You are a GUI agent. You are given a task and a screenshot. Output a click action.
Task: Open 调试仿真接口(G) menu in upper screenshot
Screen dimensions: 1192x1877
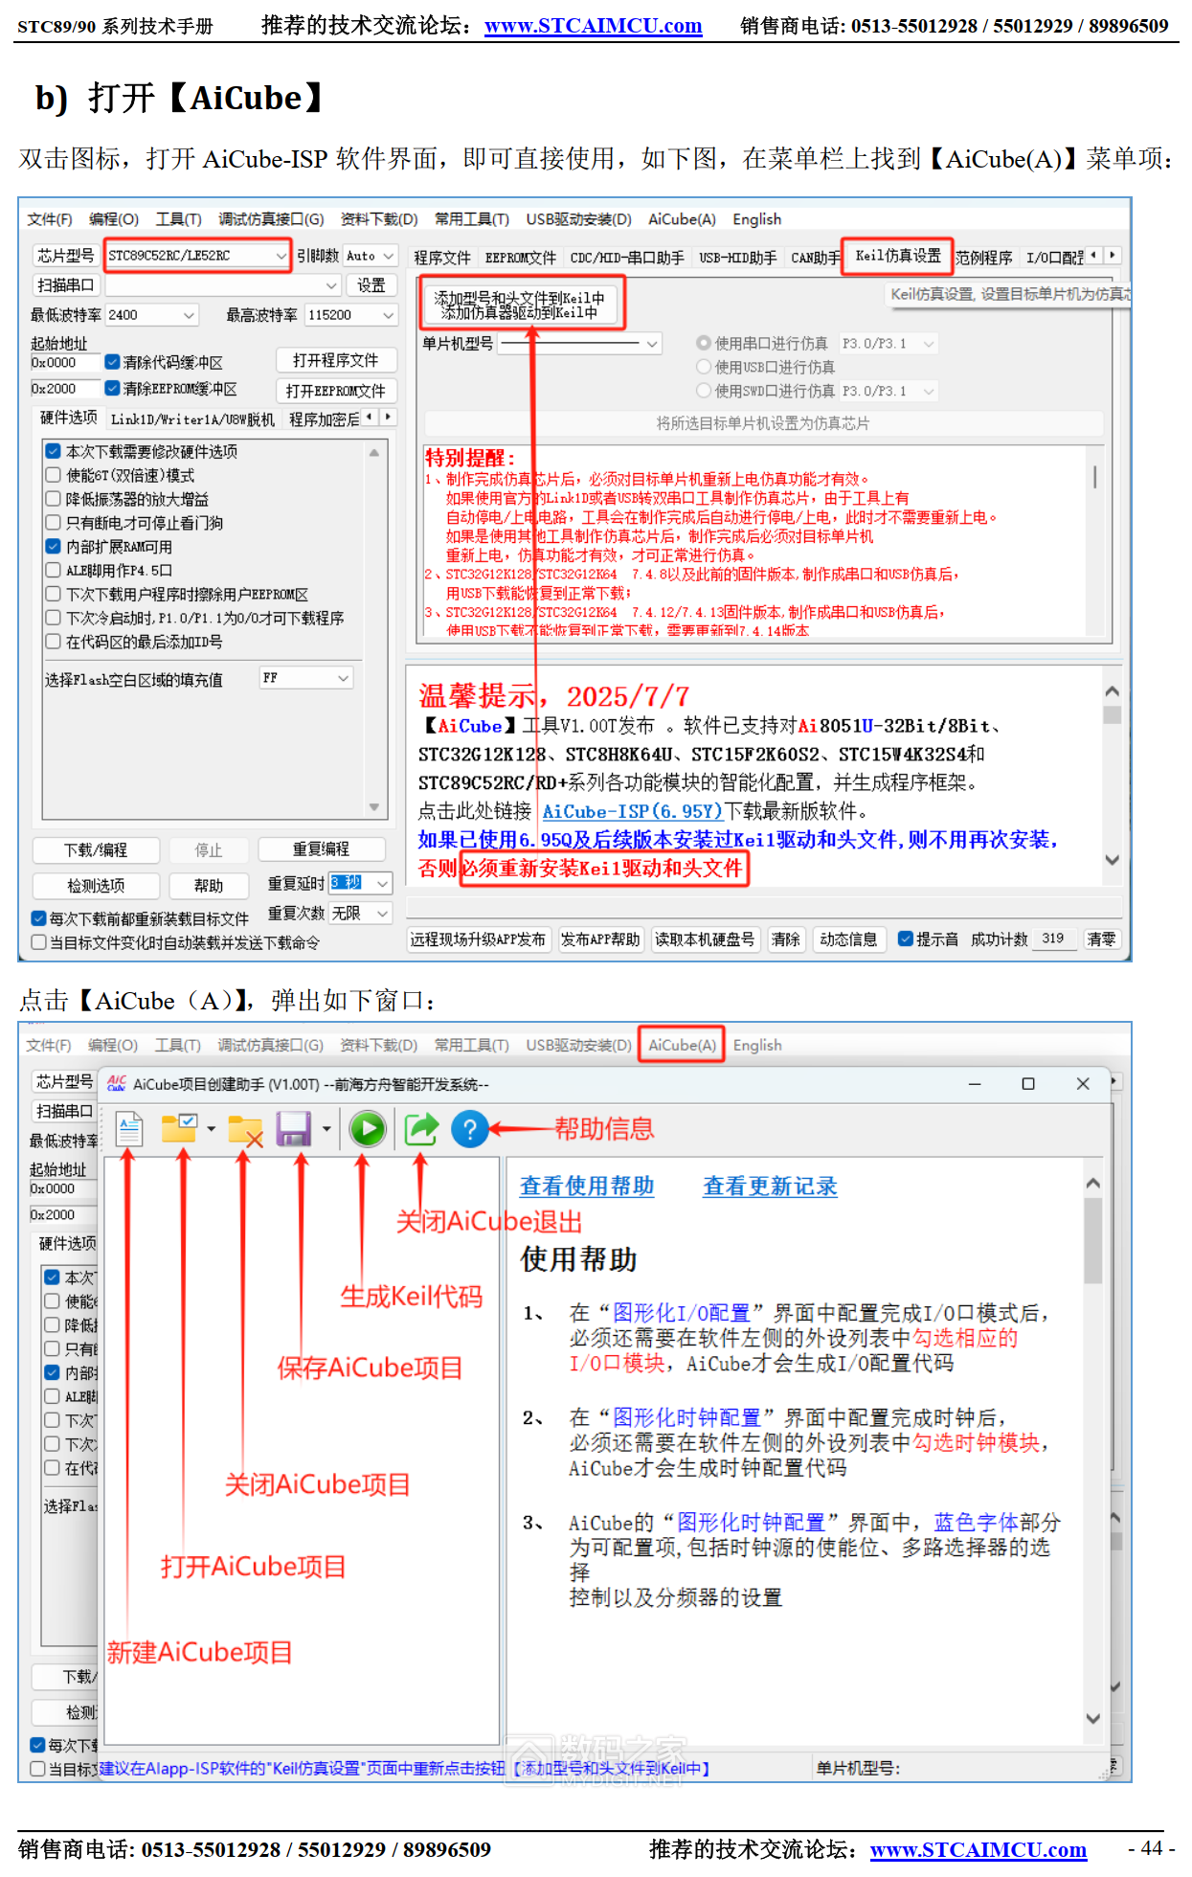[271, 219]
